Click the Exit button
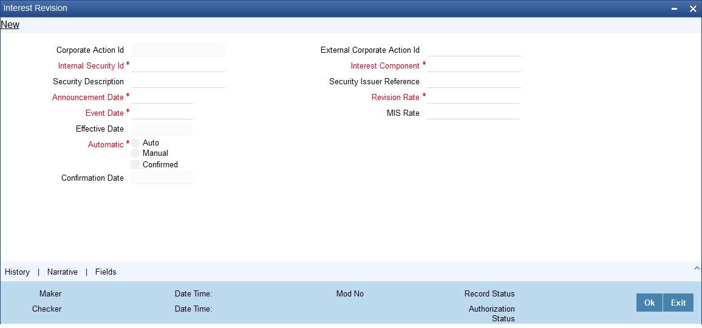The height and width of the screenshot is (328, 702). (678, 303)
